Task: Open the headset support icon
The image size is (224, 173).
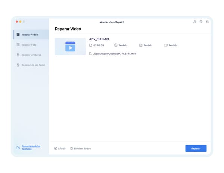Action: point(201,22)
